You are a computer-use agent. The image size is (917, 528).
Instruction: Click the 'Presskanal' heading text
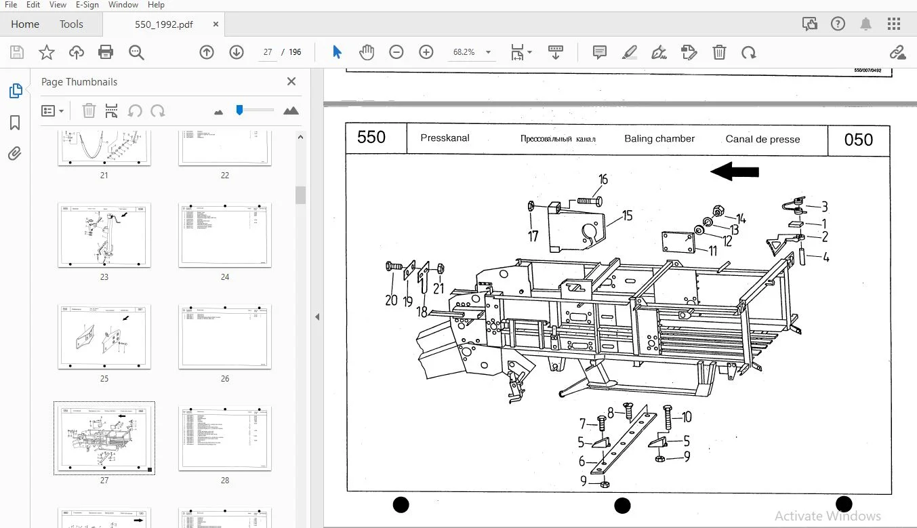[445, 138]
